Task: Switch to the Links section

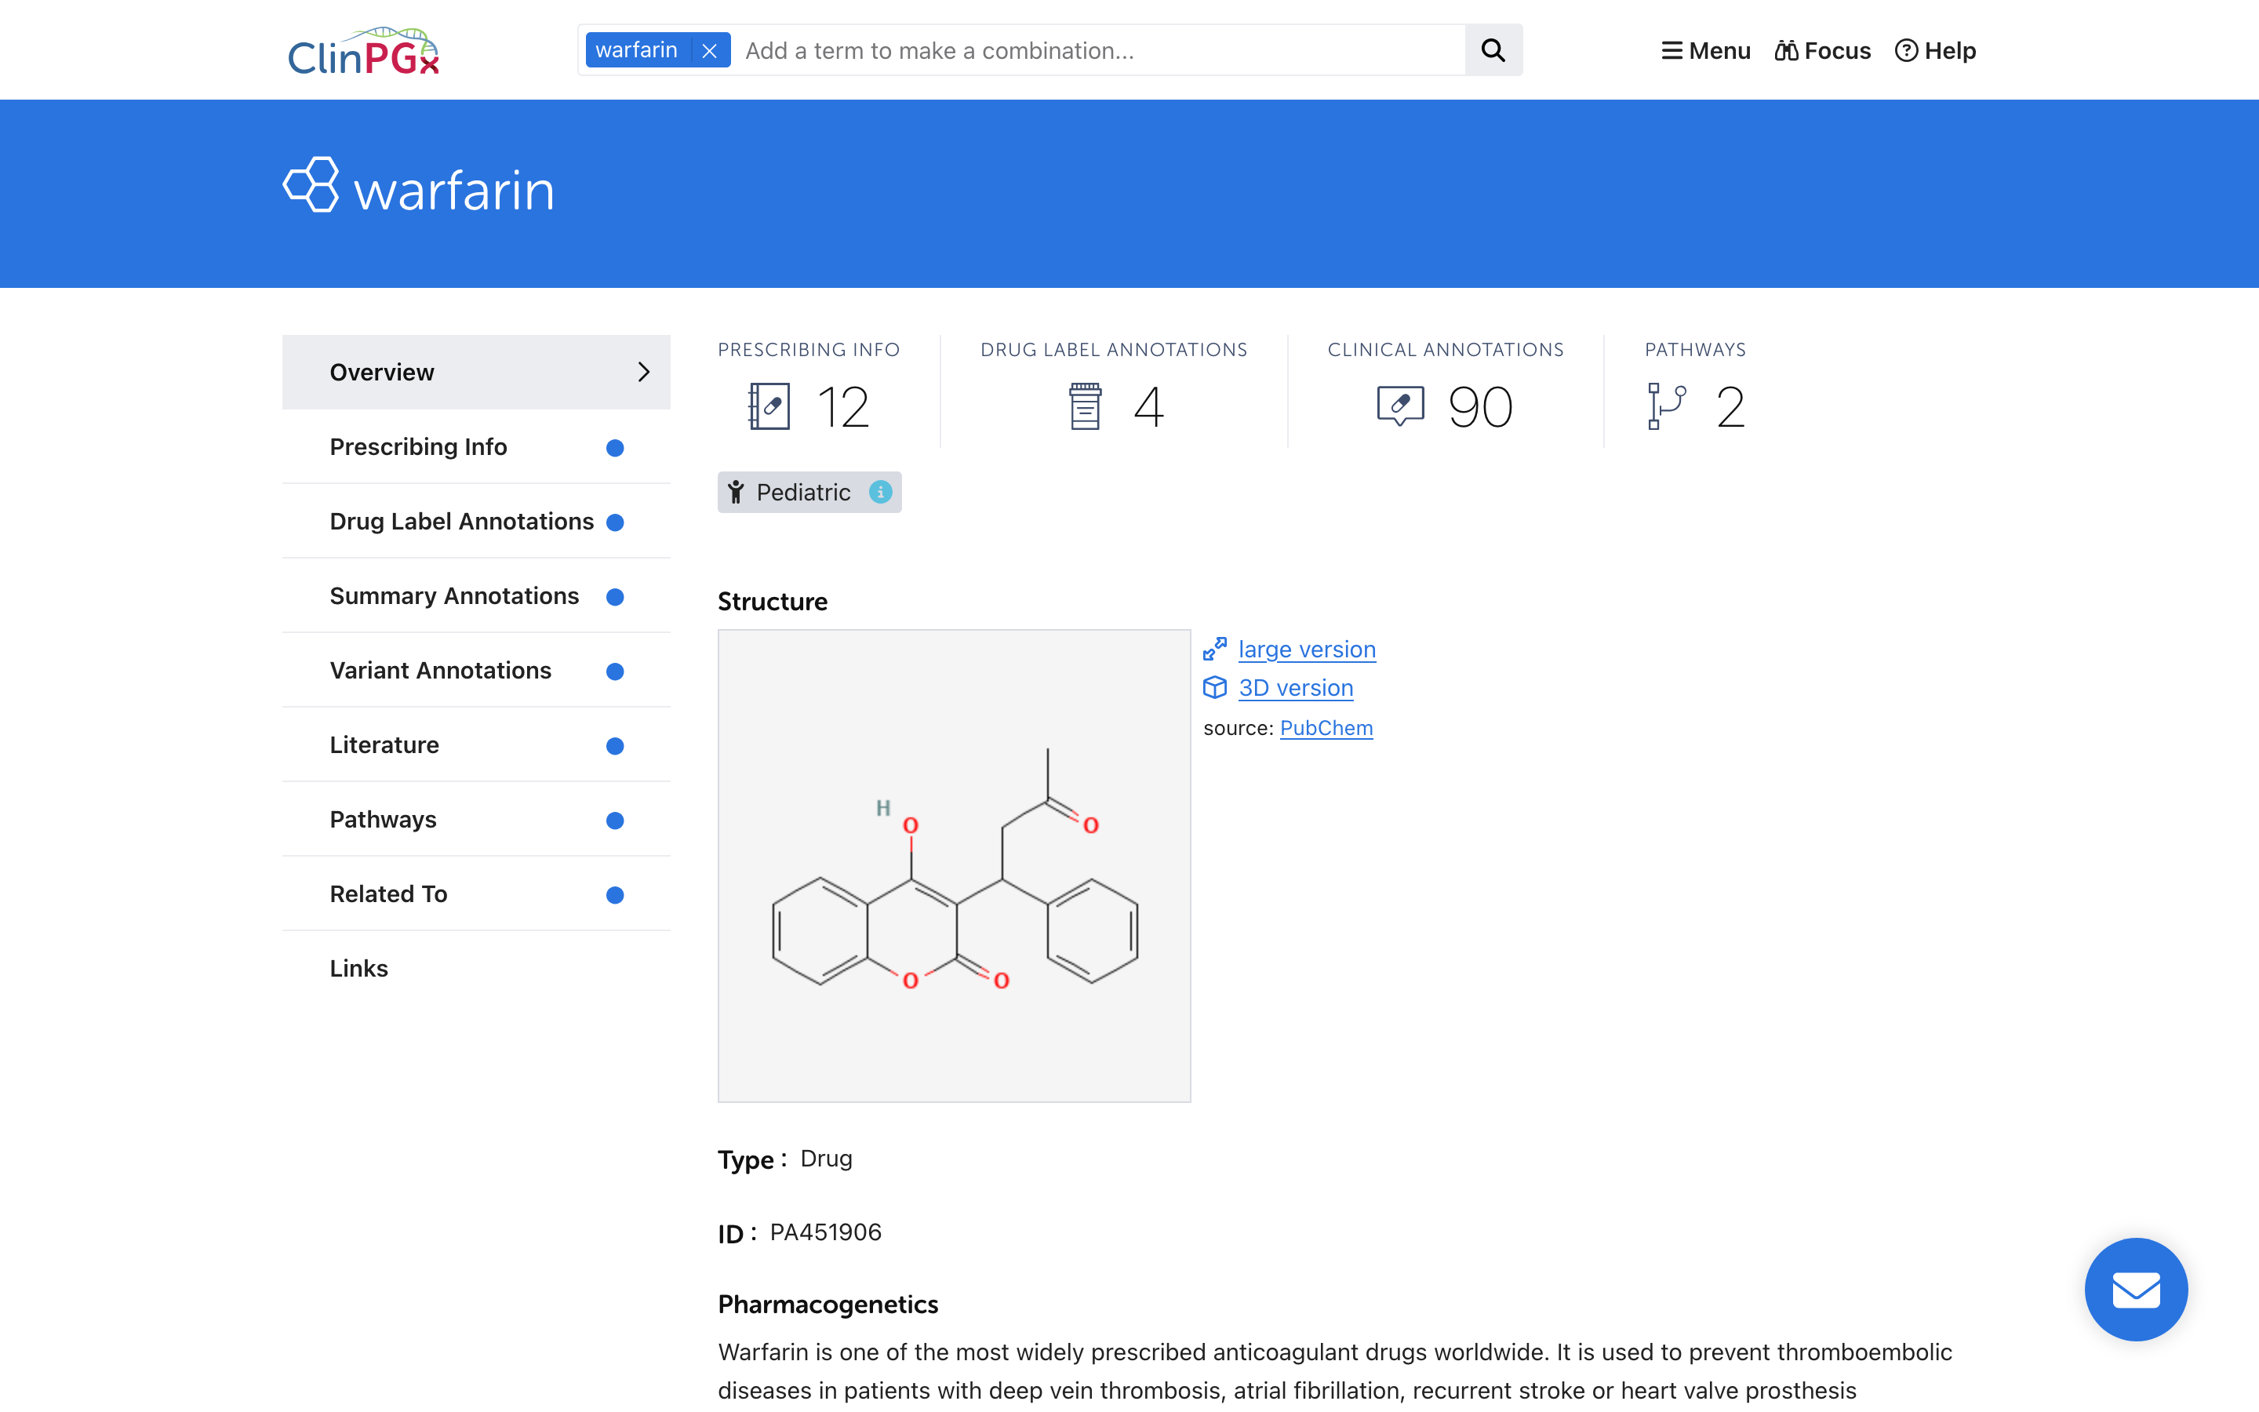Action: (358, 967)
